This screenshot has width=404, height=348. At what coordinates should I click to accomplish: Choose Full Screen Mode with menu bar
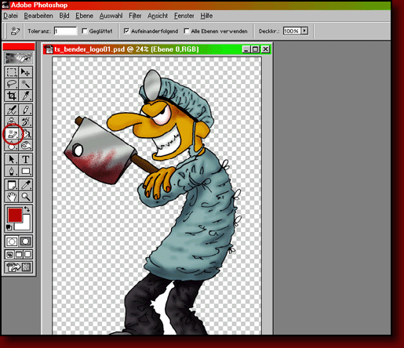click(19, 255)
